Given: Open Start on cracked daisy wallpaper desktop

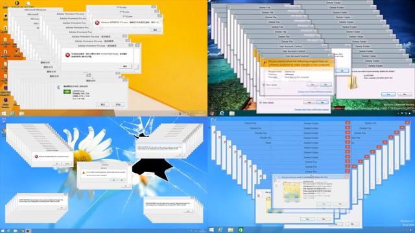Looking at the screenshot, I should point(3,231).
